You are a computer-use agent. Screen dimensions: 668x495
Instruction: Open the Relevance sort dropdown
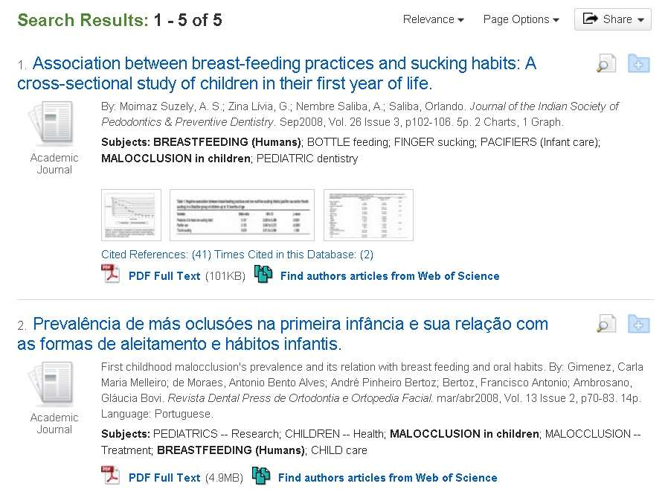[x=433, y=19]
